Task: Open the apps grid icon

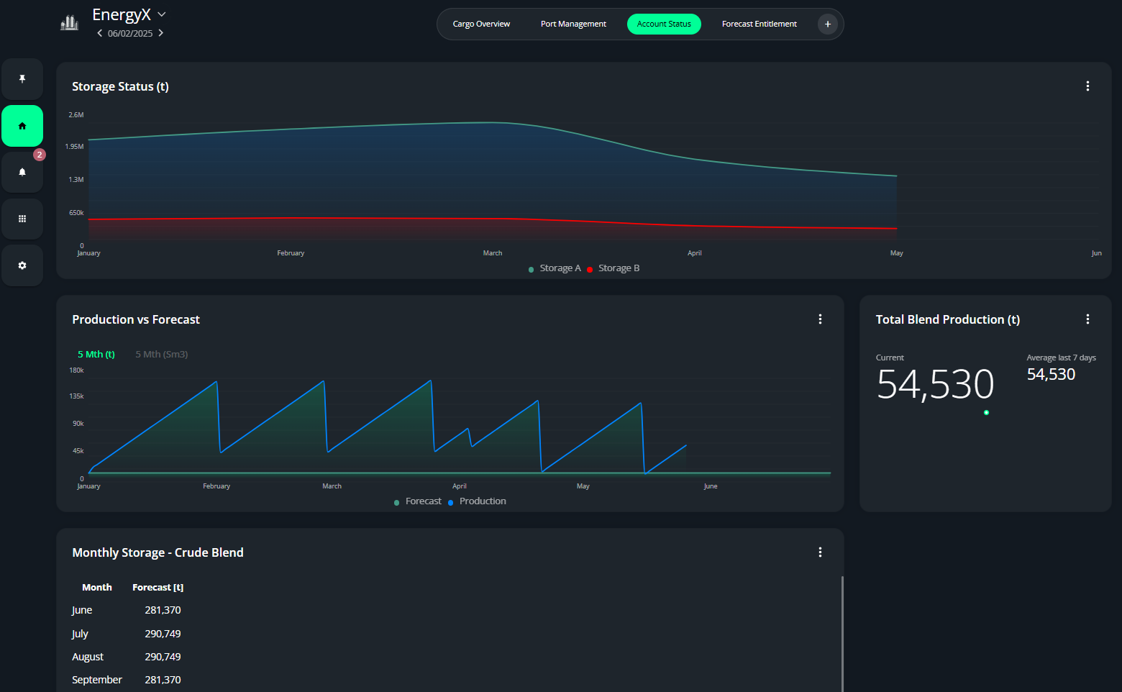Action: tap(22, 219)
